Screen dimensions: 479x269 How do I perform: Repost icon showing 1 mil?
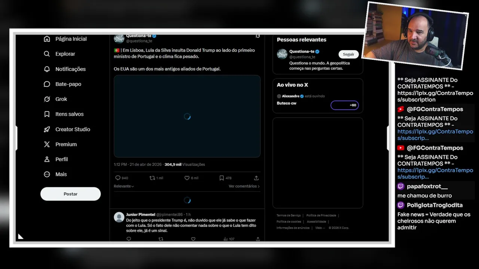(152, 178)
